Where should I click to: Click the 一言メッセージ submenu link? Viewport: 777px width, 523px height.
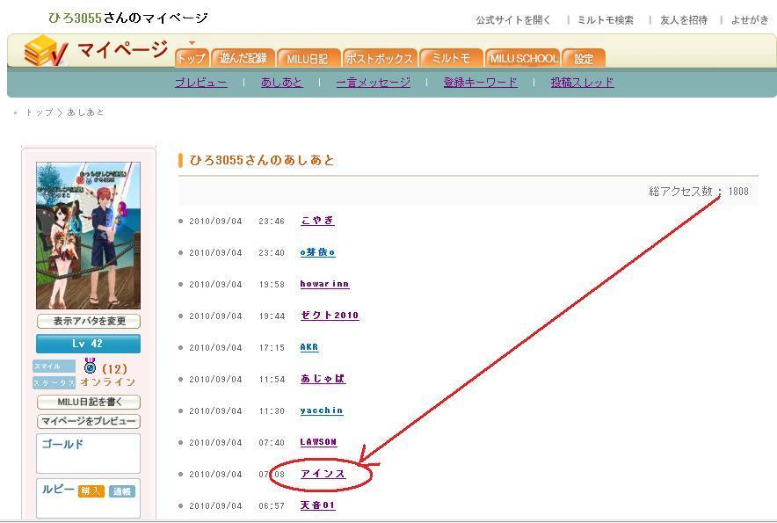[x=374, y=82]
